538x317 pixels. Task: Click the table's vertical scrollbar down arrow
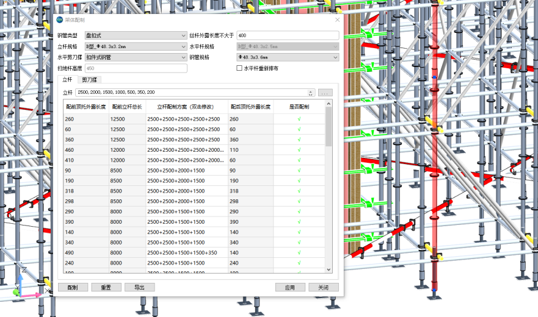click(329, 269)
